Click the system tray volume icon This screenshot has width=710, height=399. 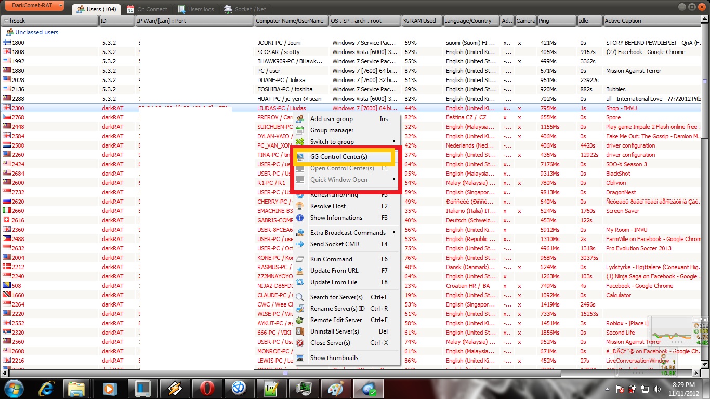pyautogui.click(x=656, y=389)
